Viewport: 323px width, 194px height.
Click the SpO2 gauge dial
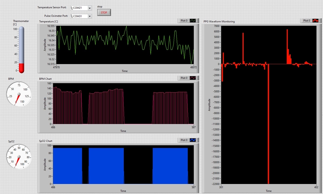tap(19, 157)
